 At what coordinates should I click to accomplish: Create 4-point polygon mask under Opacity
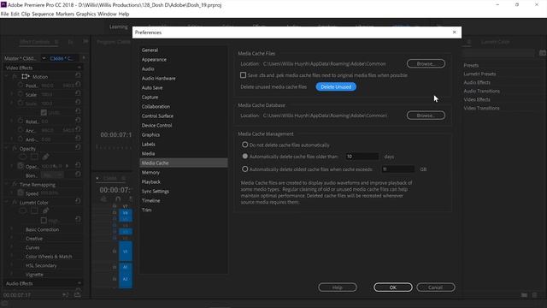(x=34, y=157)
